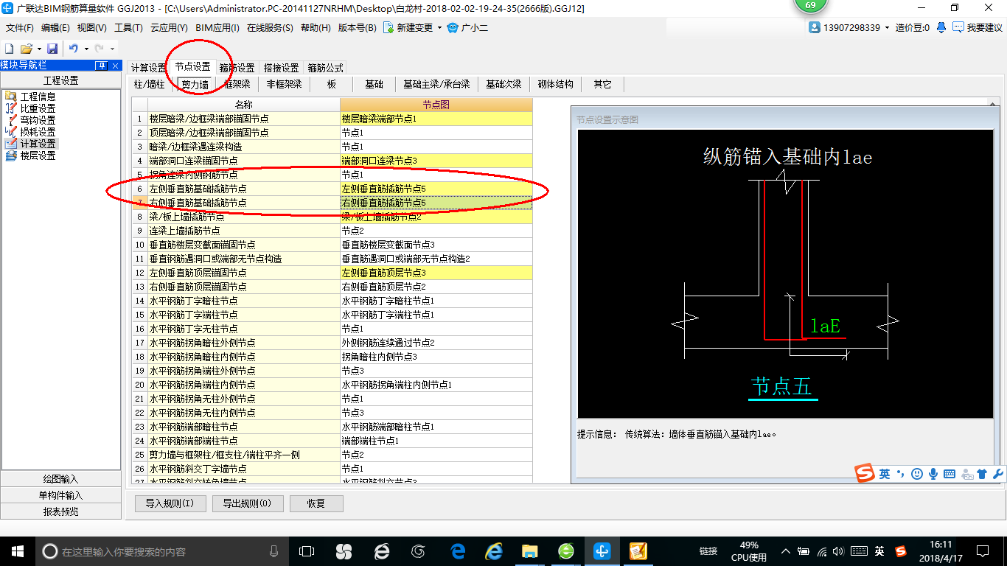Select the 框架梁 component tab

click(237, 84)
